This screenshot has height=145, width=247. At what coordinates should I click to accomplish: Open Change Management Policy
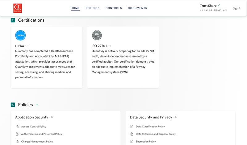(37, 142)
